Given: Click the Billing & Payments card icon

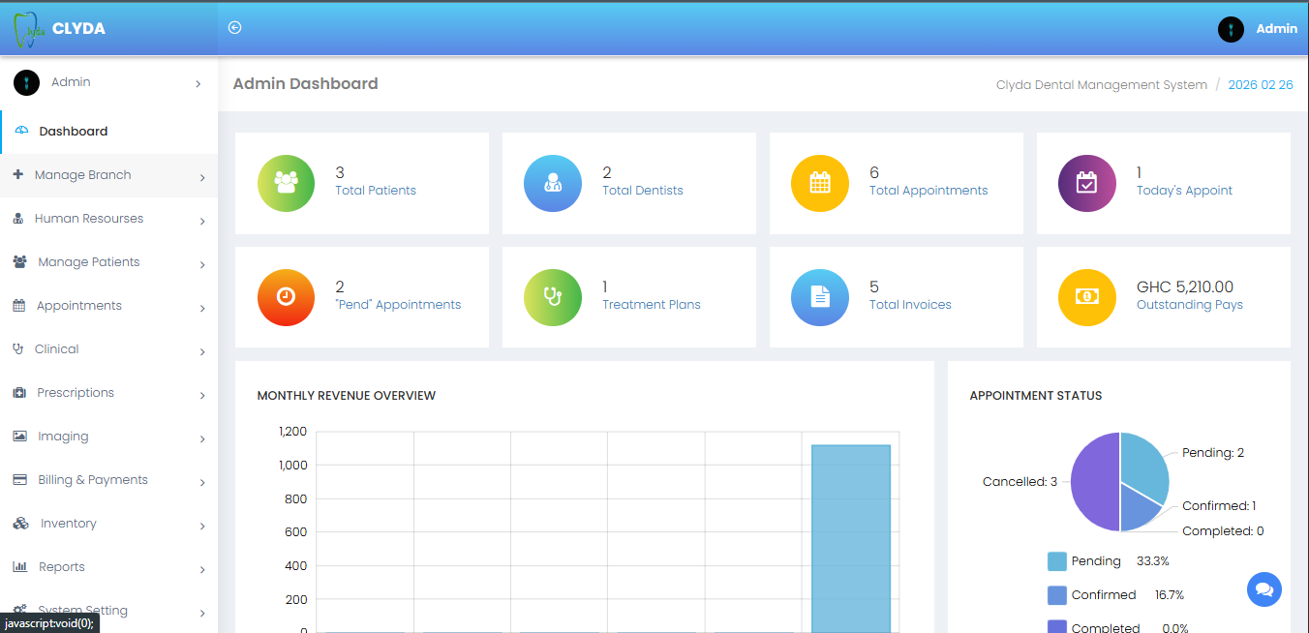Looking at the screenshot, I should click(x=19, y=480).
